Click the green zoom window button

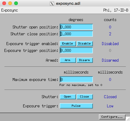click(16, 3)
